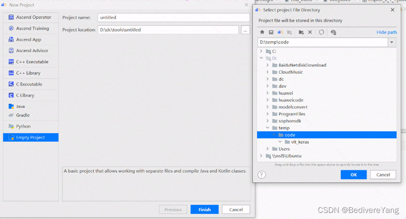Browse project location with ... button
The height and width of the screenshot is (219, 406).
pos(245,30)
